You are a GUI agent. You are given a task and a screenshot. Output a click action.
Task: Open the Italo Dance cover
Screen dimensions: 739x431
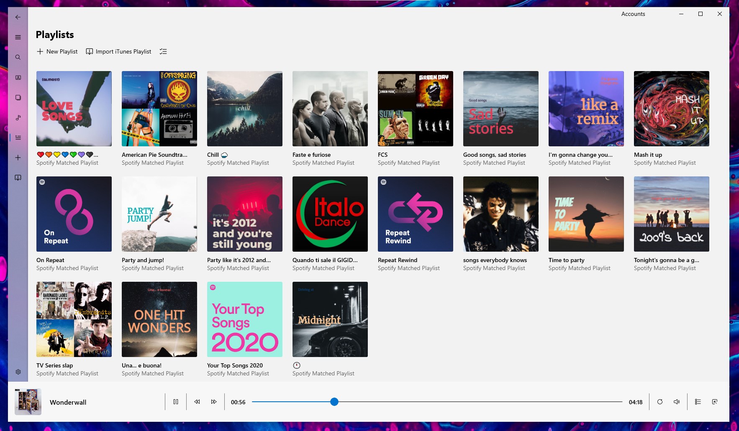click(x=330, y=214)
